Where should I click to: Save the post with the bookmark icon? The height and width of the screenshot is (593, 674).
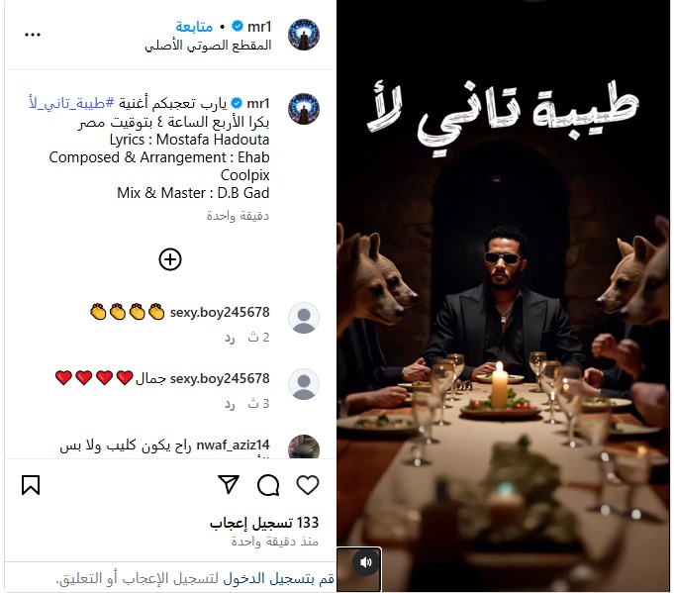pyautogui.click(x=31, y=485)
